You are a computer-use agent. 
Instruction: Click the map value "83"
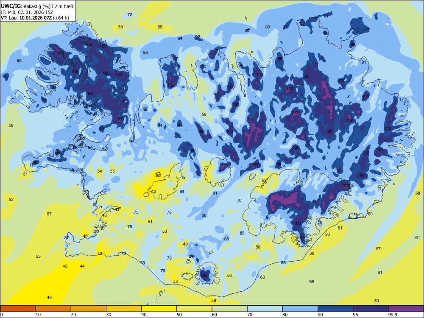[x=242, y=233]
